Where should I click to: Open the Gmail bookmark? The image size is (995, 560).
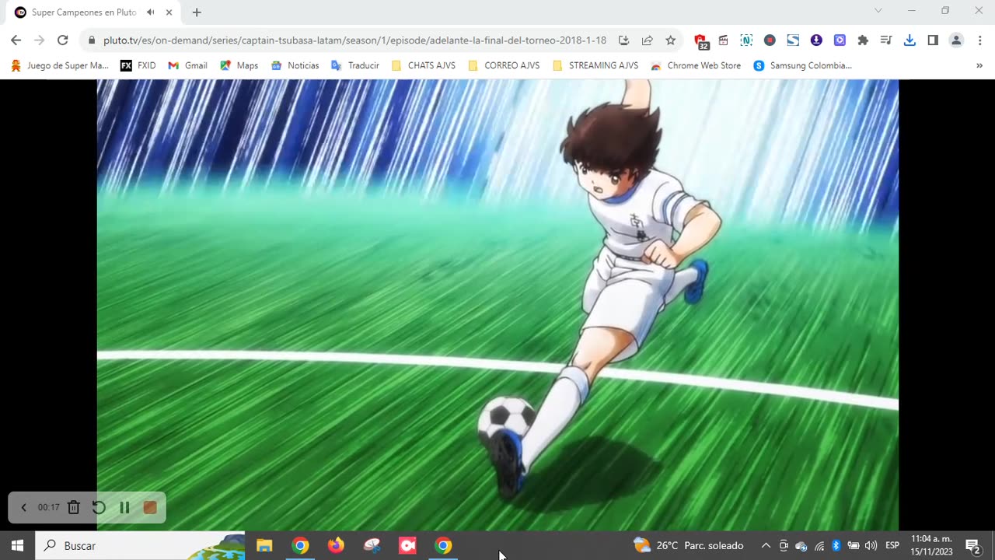click(x=187, y=65)
